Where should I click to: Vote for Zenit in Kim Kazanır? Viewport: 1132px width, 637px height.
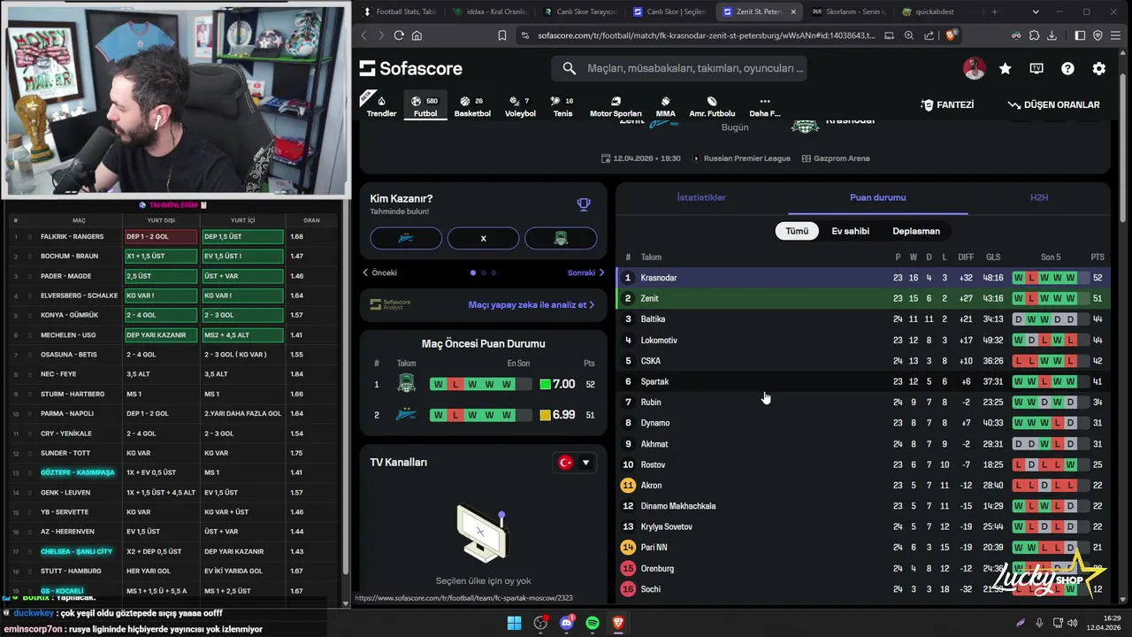406,238
